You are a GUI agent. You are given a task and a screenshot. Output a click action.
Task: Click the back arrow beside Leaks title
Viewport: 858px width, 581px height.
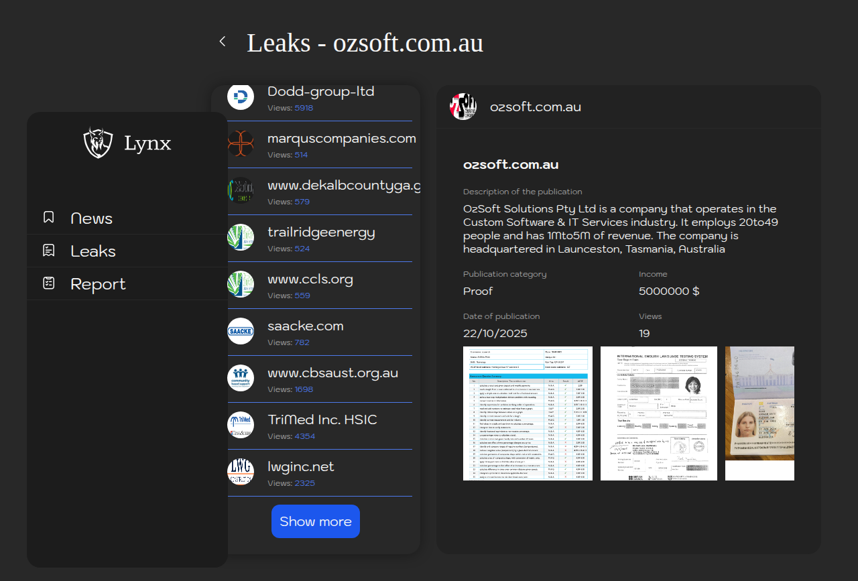(223, 42)
